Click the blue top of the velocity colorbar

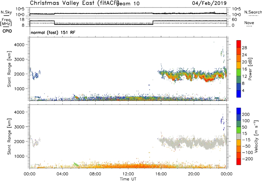click(x=239, y=111)
